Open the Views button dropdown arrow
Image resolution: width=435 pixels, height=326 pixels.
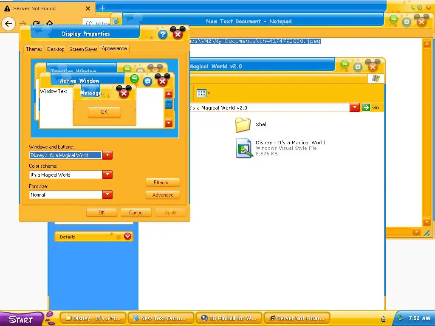[209, 93]
